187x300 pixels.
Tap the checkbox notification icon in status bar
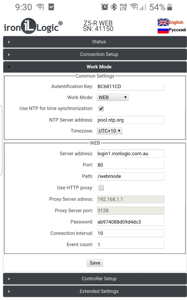51,7
